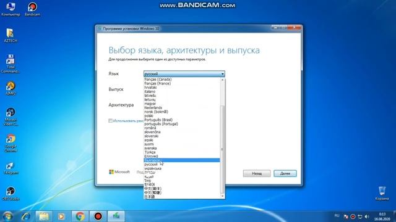Launch Total Commander desktop shortcut
The width and height of the screenshot is (396, 222).
coord(11,64)
